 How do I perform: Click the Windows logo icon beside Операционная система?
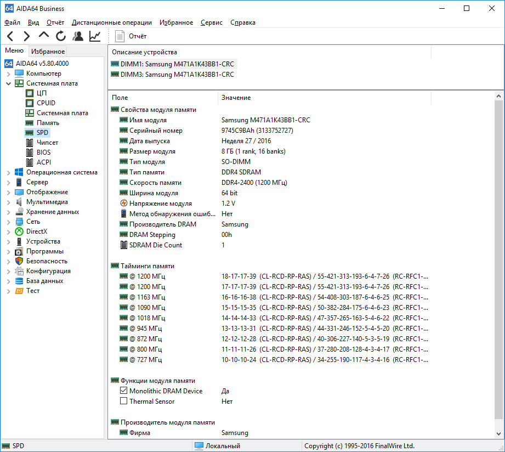pos(19,172)
